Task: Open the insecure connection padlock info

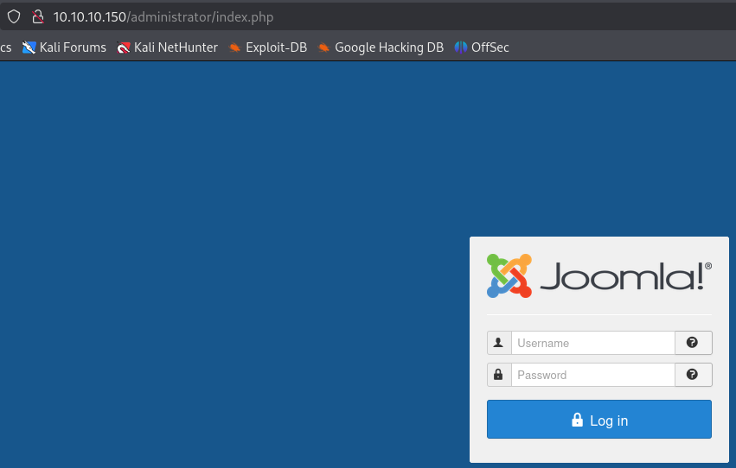Action: (x=37, y=17)
